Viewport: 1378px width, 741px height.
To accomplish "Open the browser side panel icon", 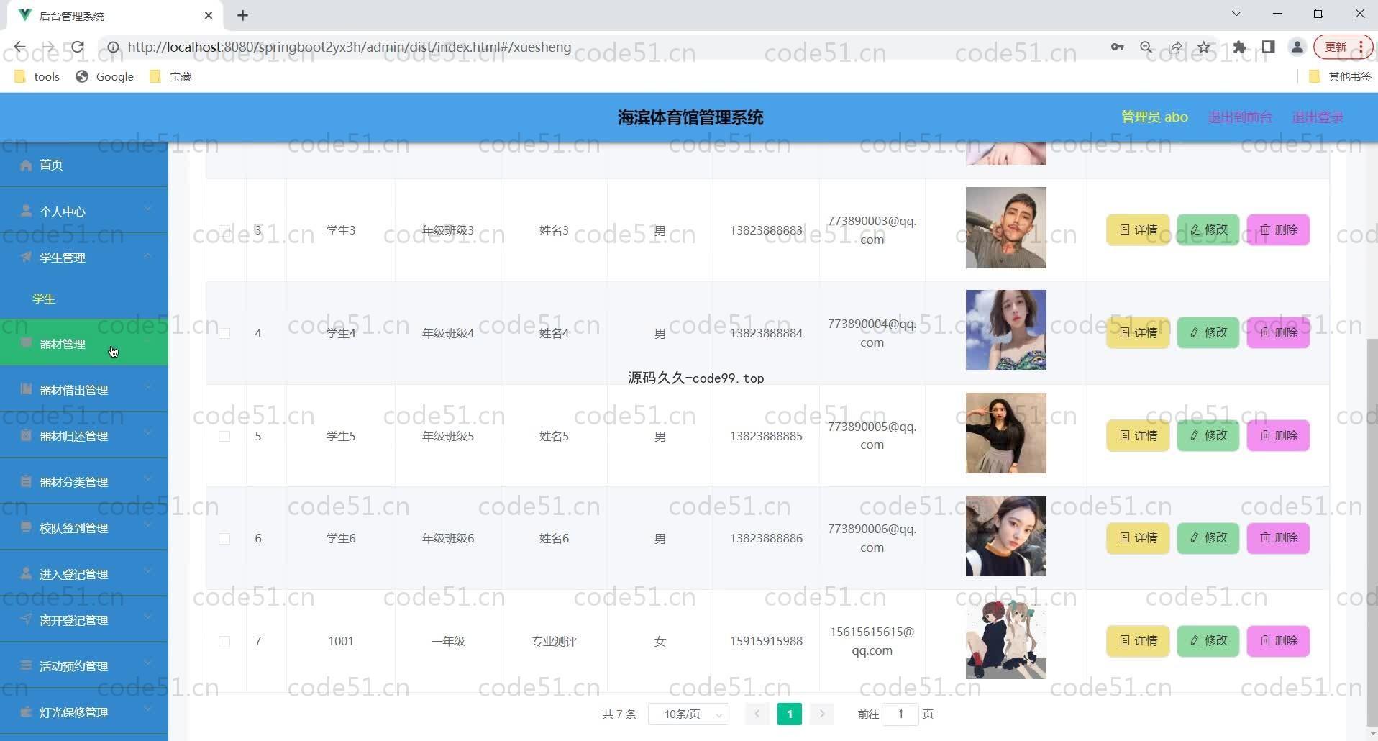I will click(x=1268, y=47).
